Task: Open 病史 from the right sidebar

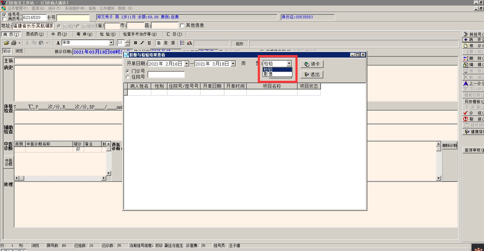Action: [473, 40]
